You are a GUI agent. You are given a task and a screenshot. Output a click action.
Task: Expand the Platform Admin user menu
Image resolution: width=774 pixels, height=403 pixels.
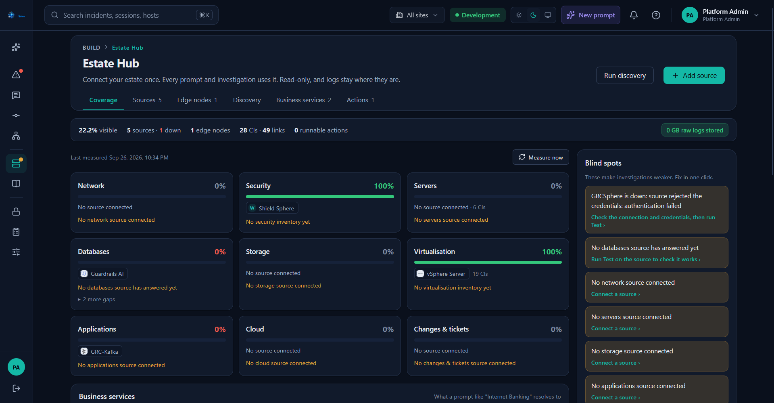[x=721, y=15]
